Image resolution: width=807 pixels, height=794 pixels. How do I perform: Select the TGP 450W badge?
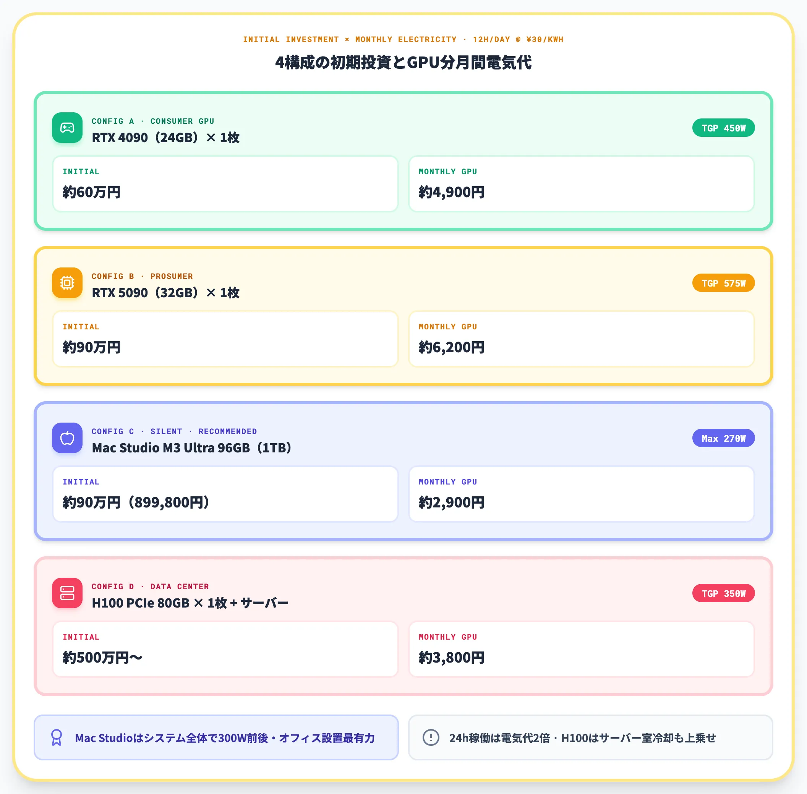724,128
